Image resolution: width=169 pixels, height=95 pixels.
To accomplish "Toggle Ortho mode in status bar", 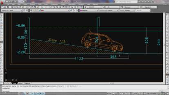I will [x=25, y=93].
